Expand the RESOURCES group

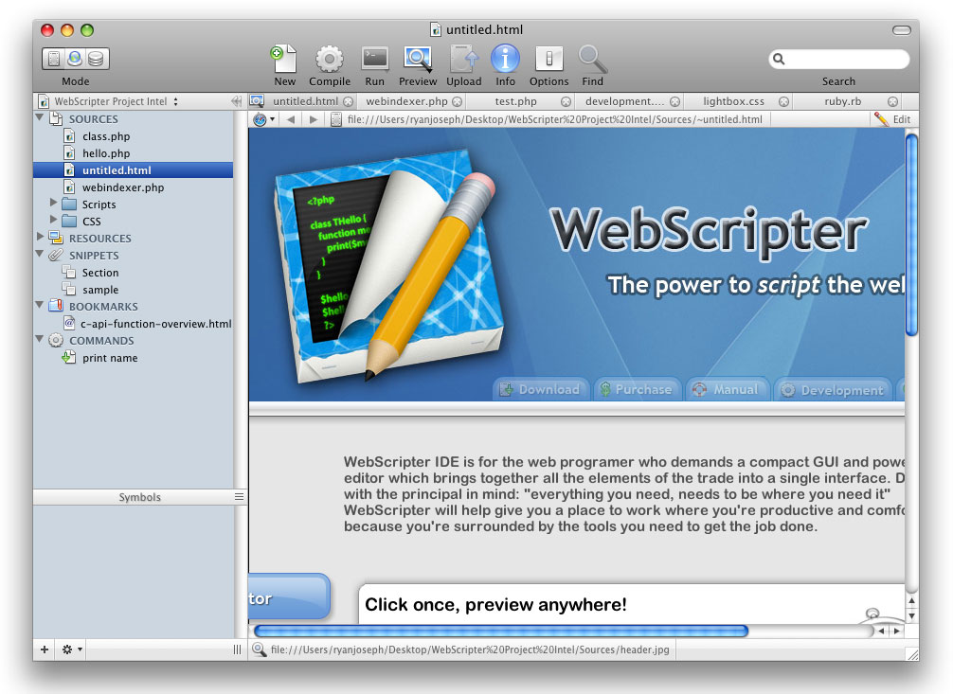40,237
